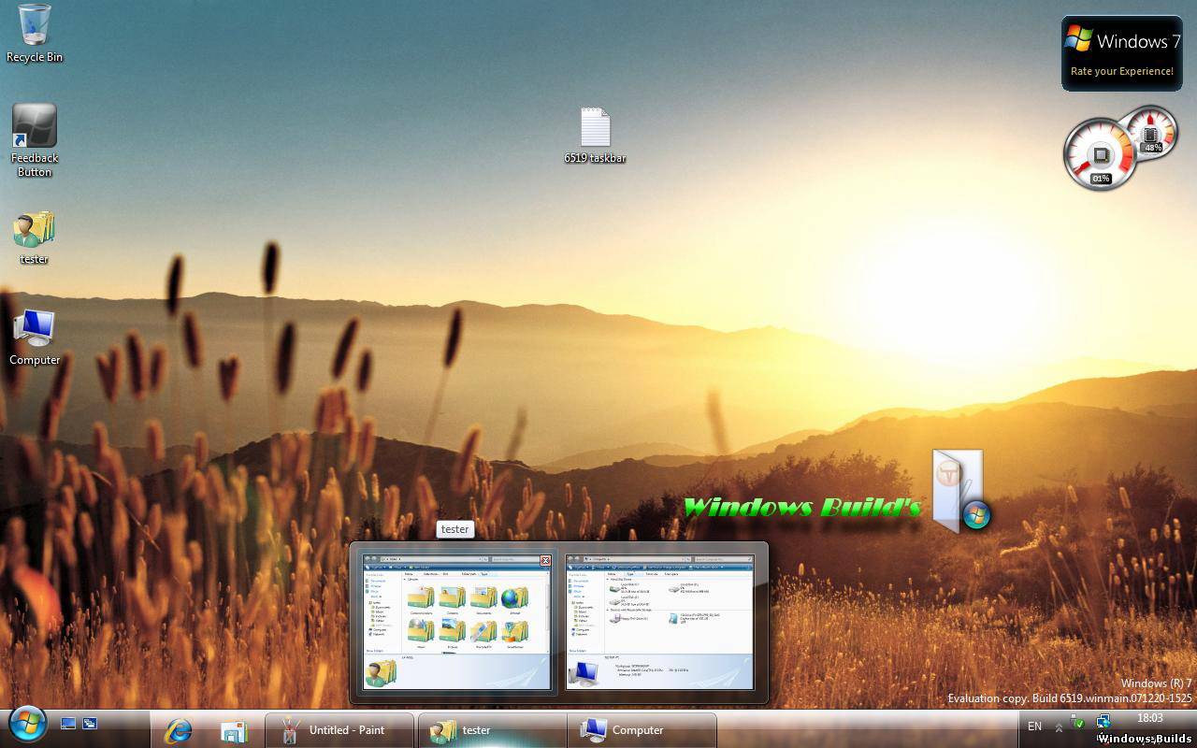
Task: Select the Computer desktop icon
Action: 35,338
